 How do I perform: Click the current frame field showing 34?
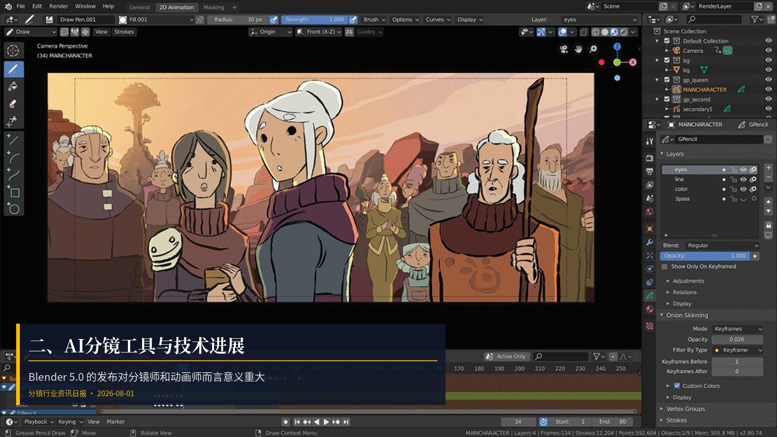518,422
